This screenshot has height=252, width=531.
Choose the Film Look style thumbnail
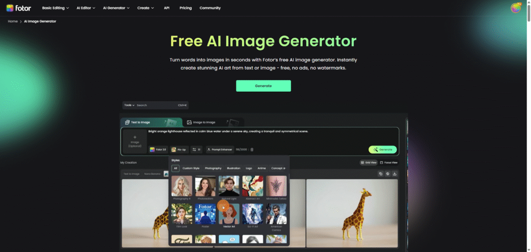182,214
